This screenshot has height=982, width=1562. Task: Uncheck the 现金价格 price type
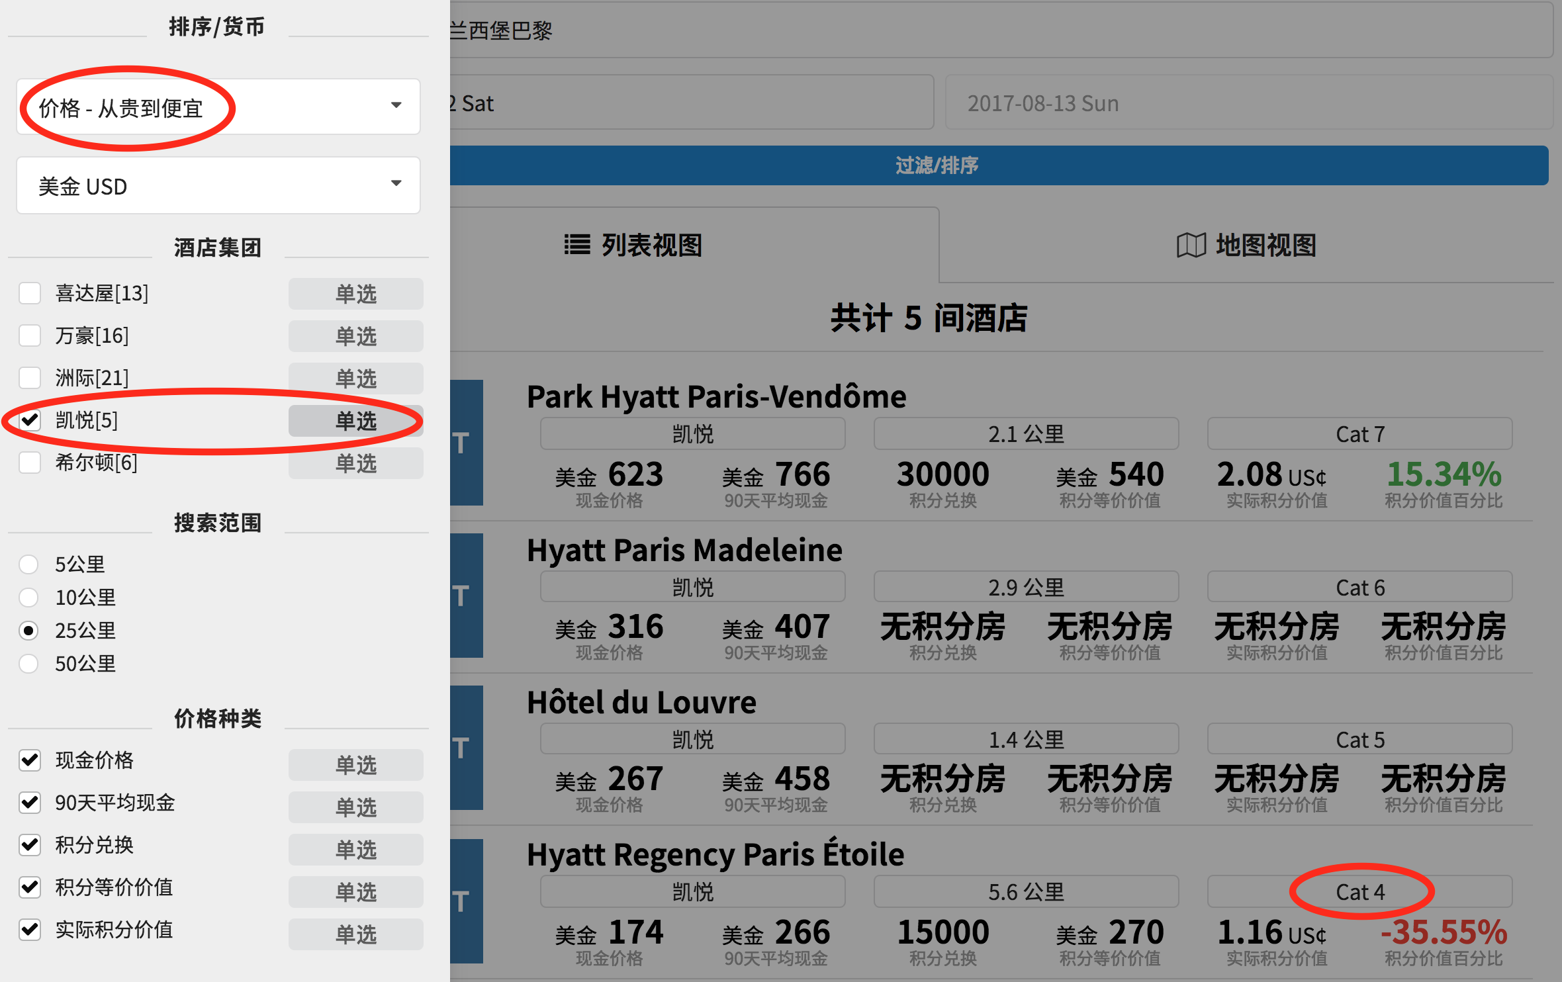point(30,760)
